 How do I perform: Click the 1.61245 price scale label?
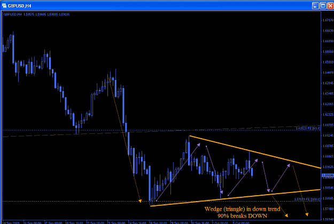point(328,135)
